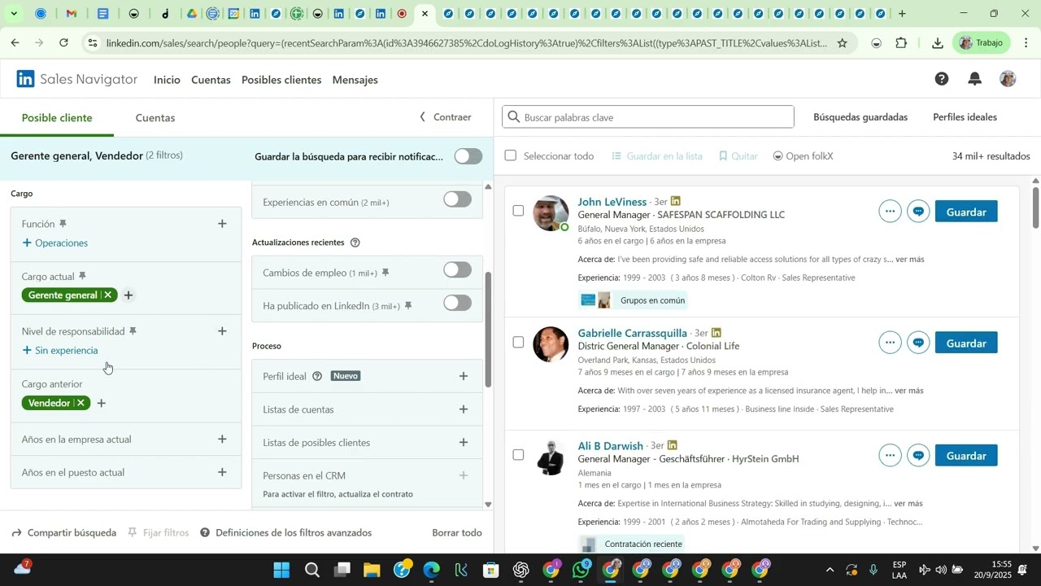
Task: Open the profile avatar menu in Sales Navigator
Action: (x=1008, y=79)
